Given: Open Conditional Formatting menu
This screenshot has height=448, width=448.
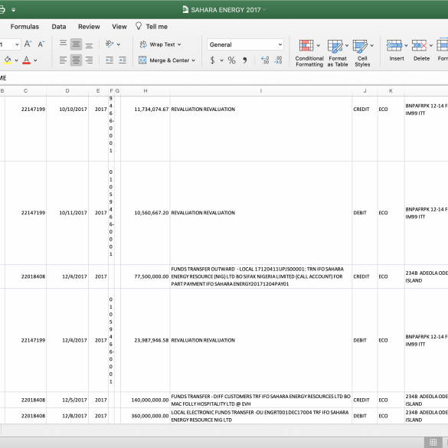Looking at the screenshot, I should (309, 53).
